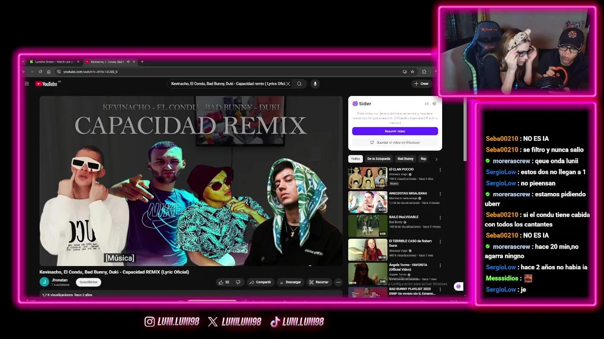The height and width of the screenshot is (339, 604).
Task: Click browser forward arrow
Action: tap(32, 72)
